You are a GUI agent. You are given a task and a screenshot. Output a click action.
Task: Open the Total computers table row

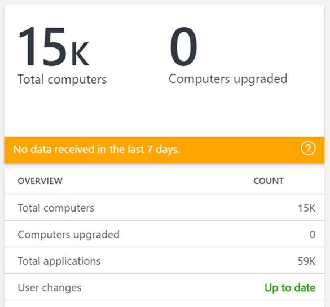pos(164,208)
